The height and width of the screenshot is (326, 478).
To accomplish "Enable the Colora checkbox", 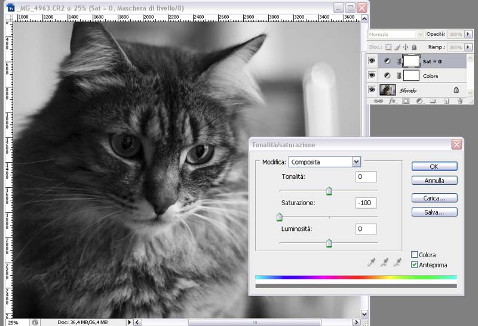I will pos(415,255).
